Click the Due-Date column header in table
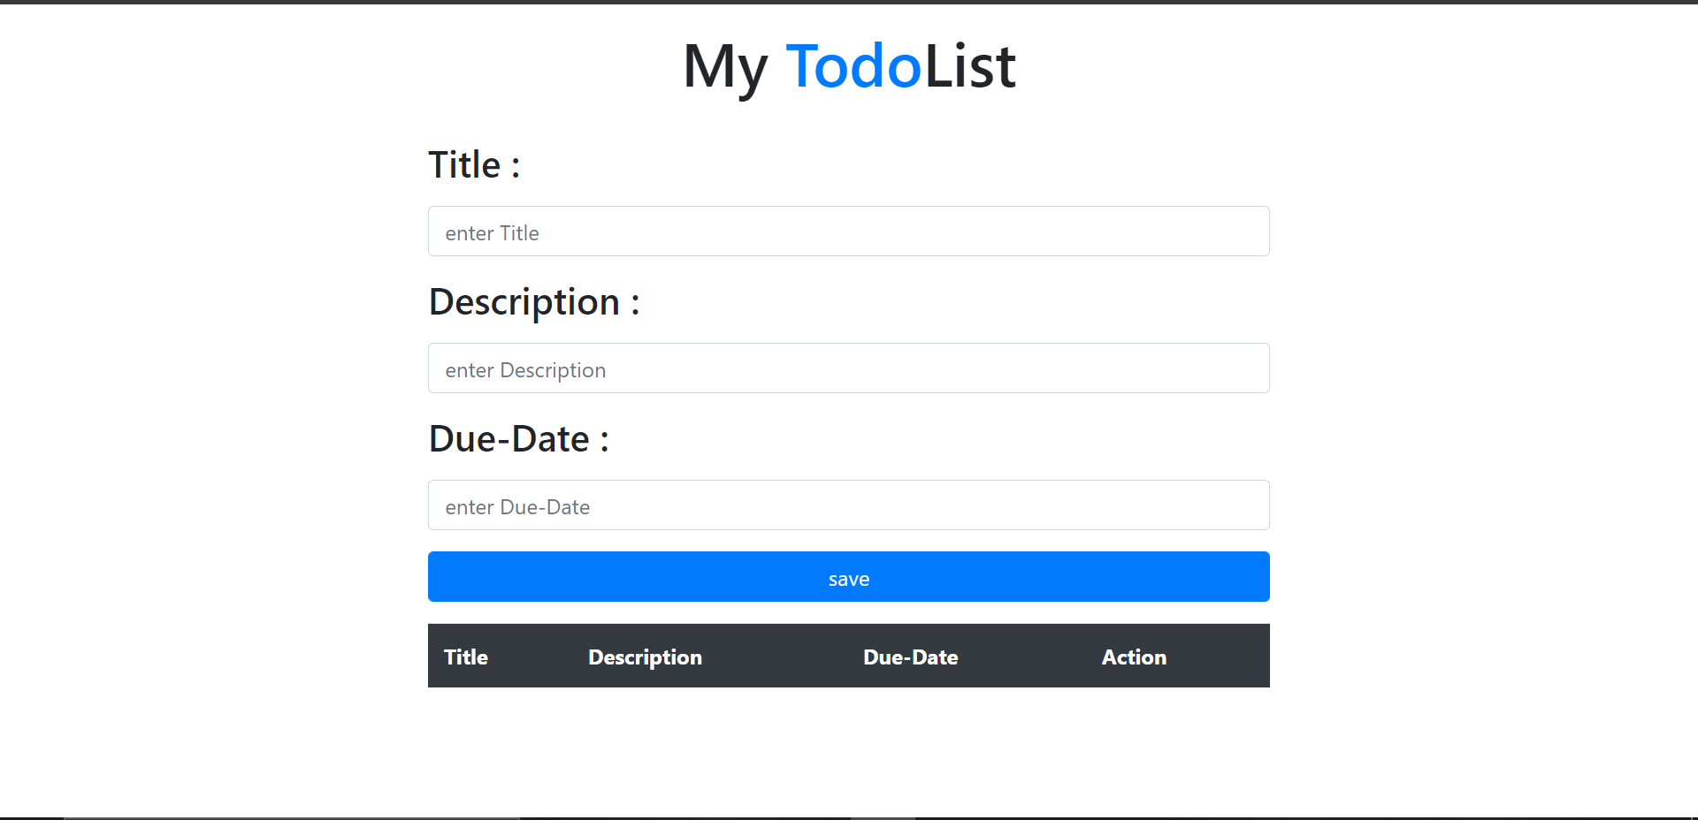The height and width of the screenshot is (820, 1698). [910, 657]
